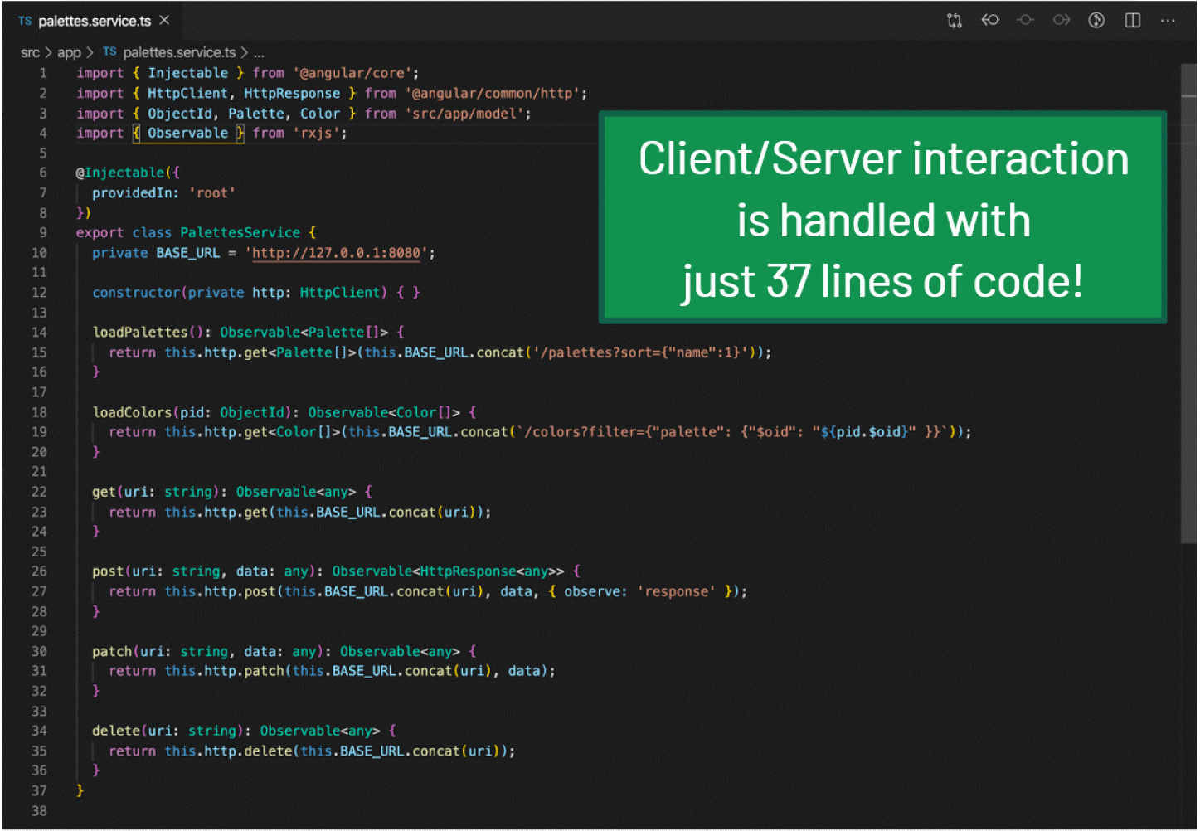Viewport: 1200px width, 831px height.
Task: Click line number 14 in the gutter
Action: 39,333
